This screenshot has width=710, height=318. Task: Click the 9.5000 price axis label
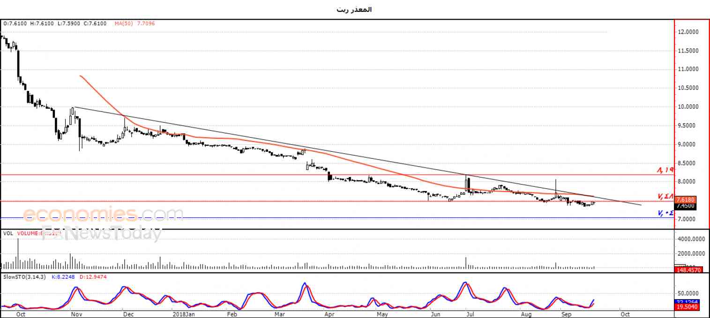click(x=686, y=126)
